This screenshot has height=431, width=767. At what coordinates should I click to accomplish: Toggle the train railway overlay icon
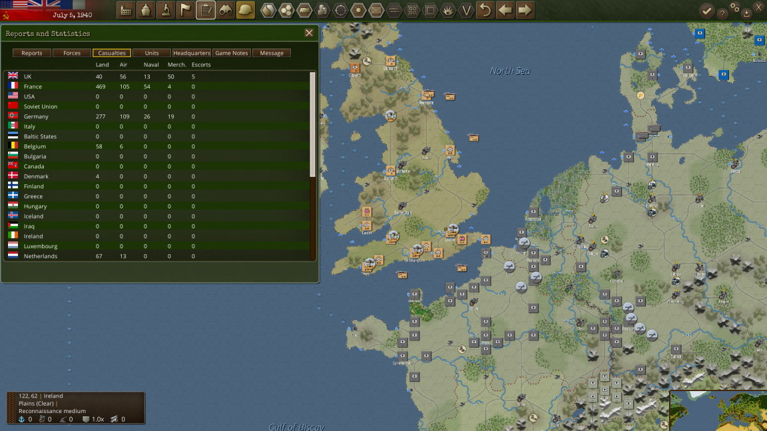[304, 10]
